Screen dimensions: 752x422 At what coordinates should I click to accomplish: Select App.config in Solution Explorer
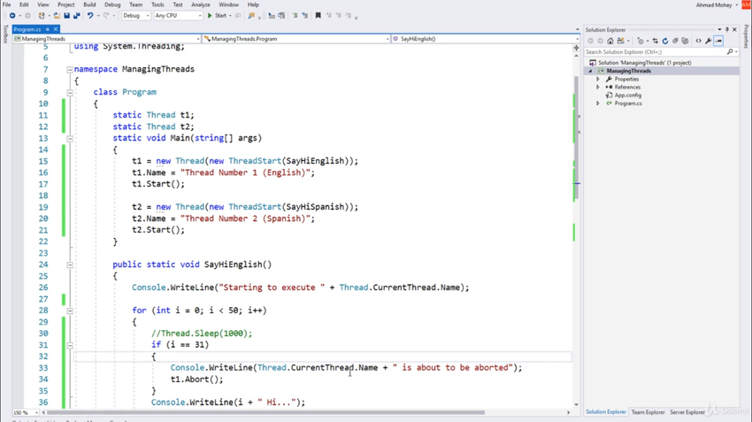[x=628, y=96]
